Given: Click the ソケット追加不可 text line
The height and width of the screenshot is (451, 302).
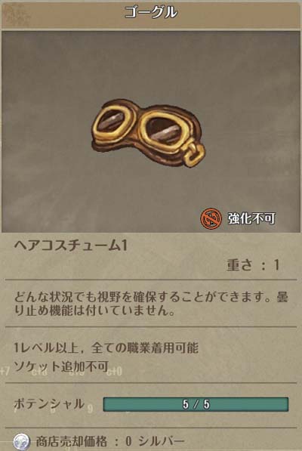Looking at the screenshot, I should tap(61, 366).
